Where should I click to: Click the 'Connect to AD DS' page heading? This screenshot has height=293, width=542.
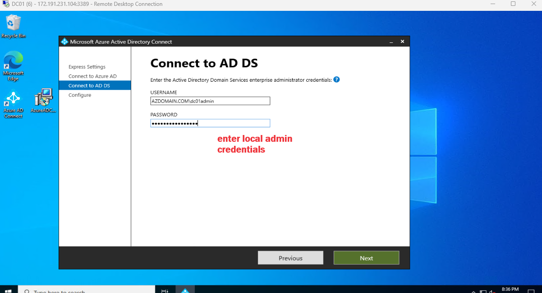coord(204,63)
